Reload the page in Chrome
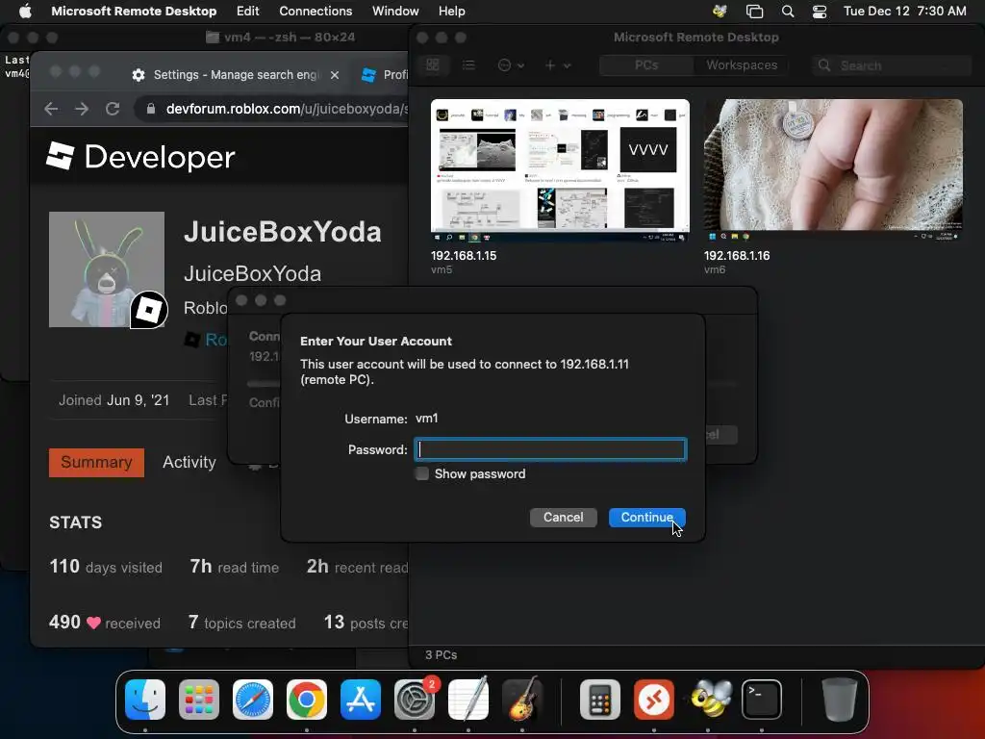The height and width of the screenshot is (739, 985). (113, 109)
